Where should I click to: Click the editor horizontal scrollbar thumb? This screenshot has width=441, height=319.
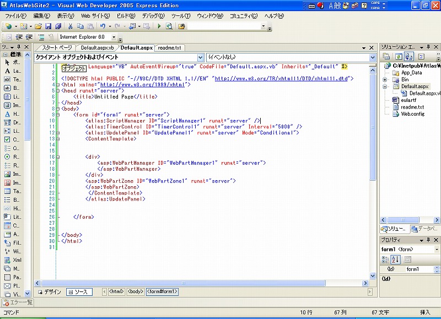point(183,283)
